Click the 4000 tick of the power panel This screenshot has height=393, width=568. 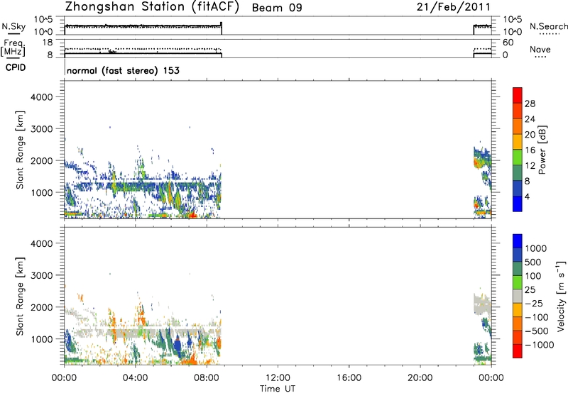pyautogui.click(x=42, y=97)
